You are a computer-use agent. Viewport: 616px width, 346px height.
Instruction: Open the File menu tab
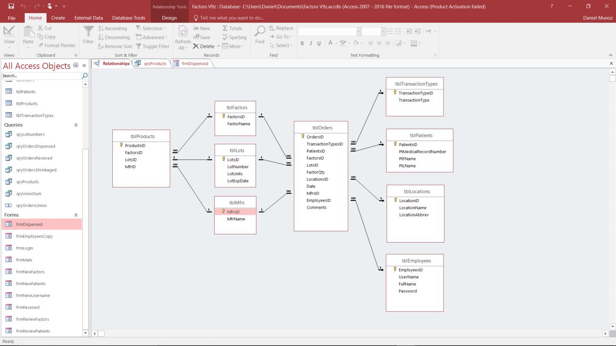(x=11, y=18)
